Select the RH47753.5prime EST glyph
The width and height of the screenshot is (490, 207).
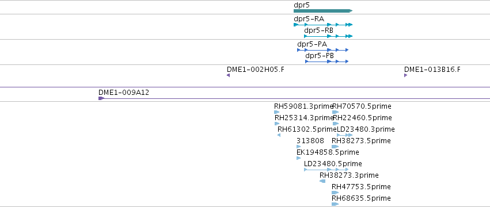335,193
